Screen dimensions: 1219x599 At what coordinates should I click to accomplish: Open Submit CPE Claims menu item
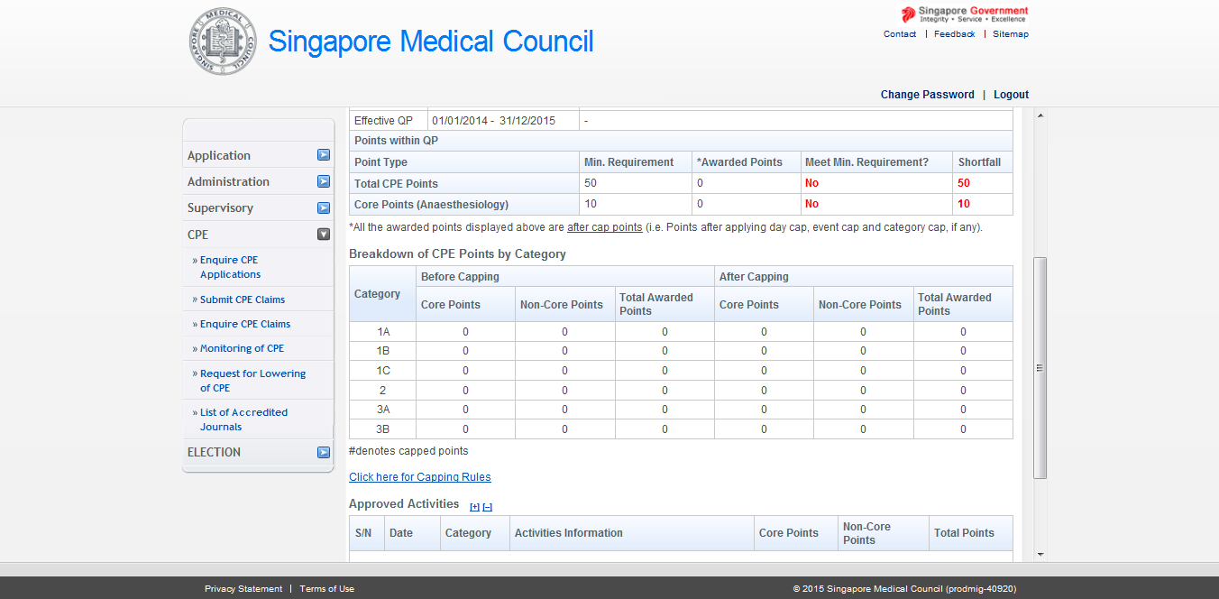pos(242,299)
